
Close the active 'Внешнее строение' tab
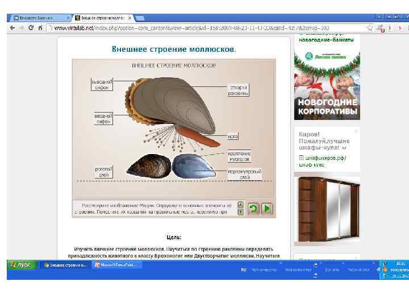(x=130, y=18)
